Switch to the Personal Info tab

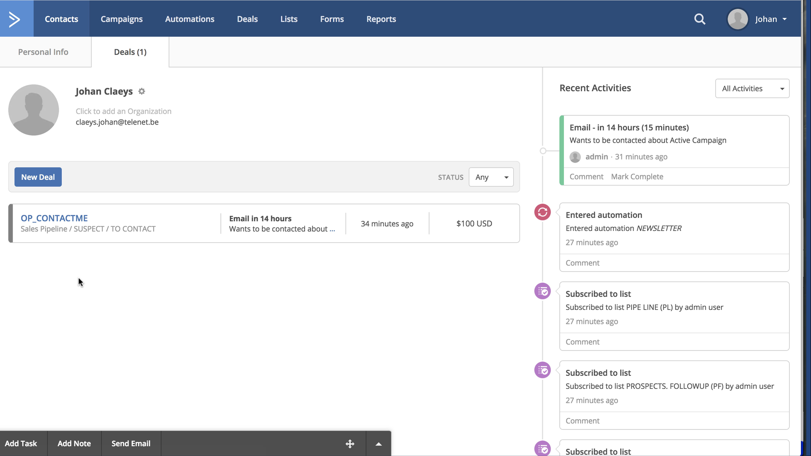(43, 52)
